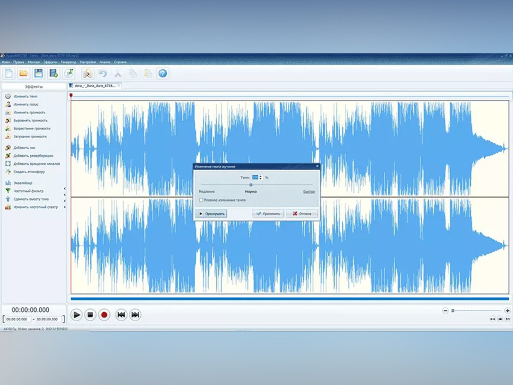Open the Изменить частотный спектр effect
Screen dimensions: 513x385
point(31,207)
